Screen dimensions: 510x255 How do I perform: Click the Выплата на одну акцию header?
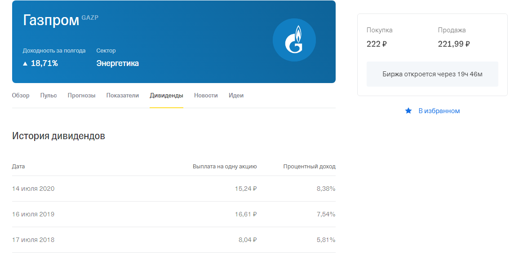pyautogui.click(x=225, y=166)
